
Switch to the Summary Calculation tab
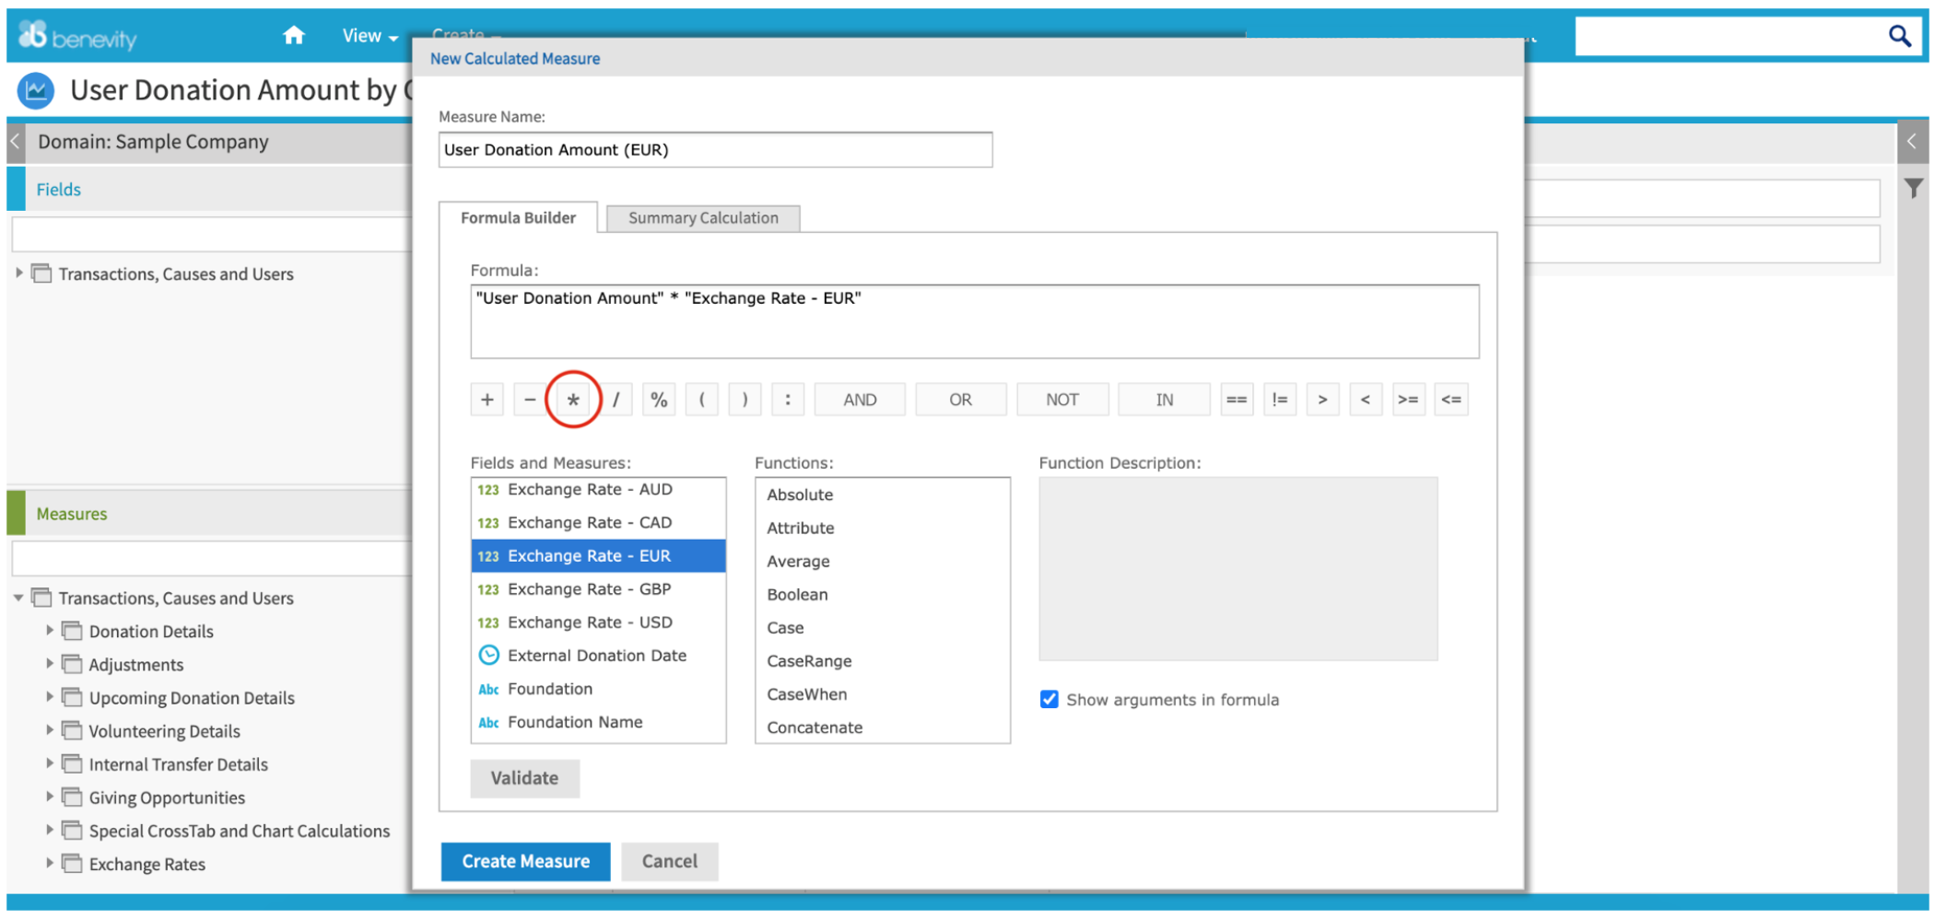pos(702,217)
